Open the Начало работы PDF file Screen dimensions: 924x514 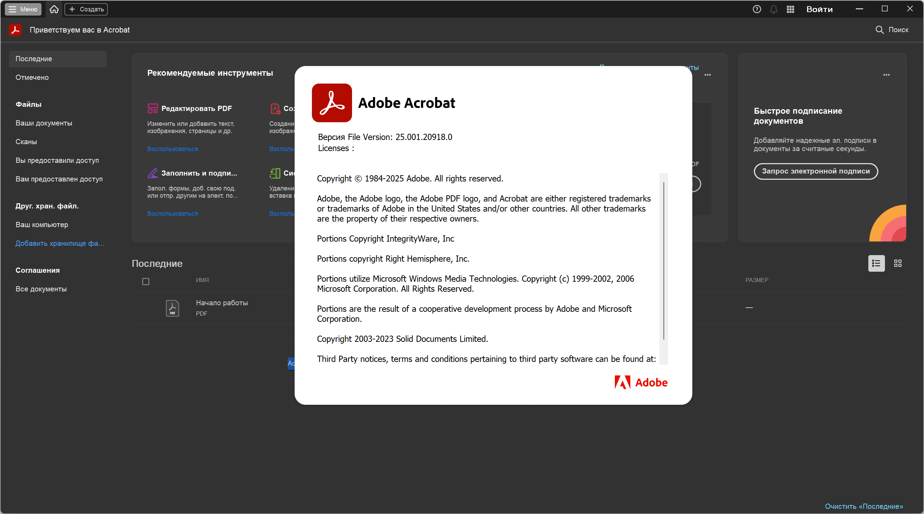click(222, 303)
